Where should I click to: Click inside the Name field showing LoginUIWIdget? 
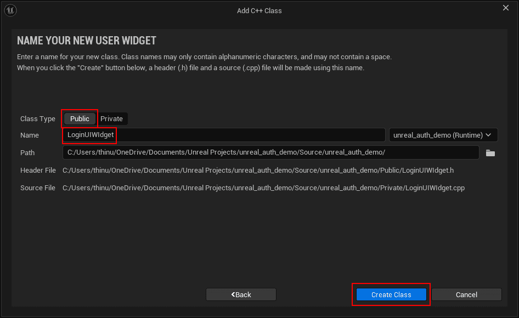pos(165,135)
